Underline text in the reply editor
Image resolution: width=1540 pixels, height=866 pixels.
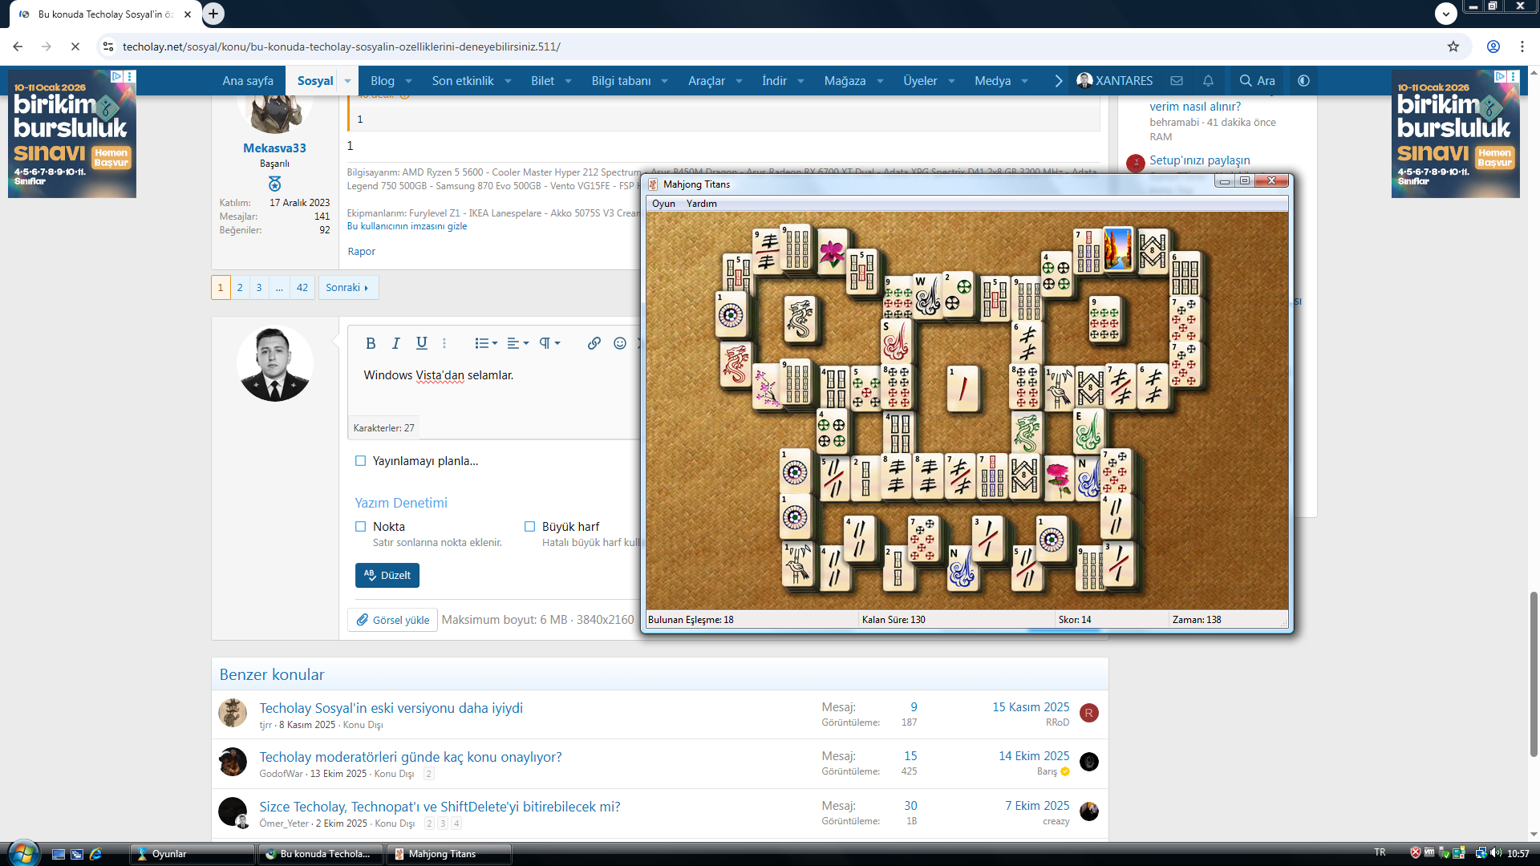click(x=421, y=343)
